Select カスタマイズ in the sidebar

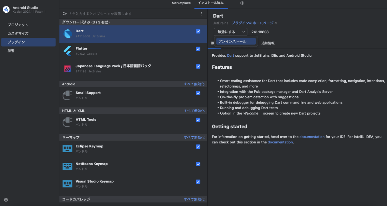point(28,33)
